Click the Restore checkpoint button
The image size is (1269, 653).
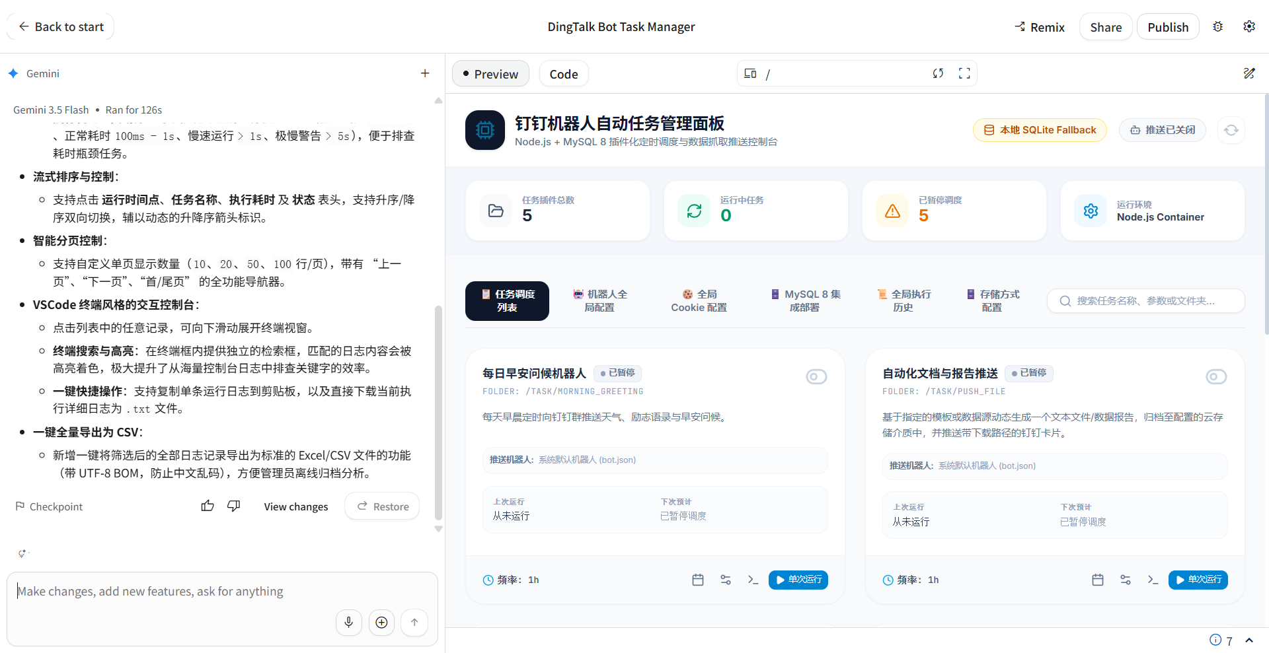[x=383, y=506]
